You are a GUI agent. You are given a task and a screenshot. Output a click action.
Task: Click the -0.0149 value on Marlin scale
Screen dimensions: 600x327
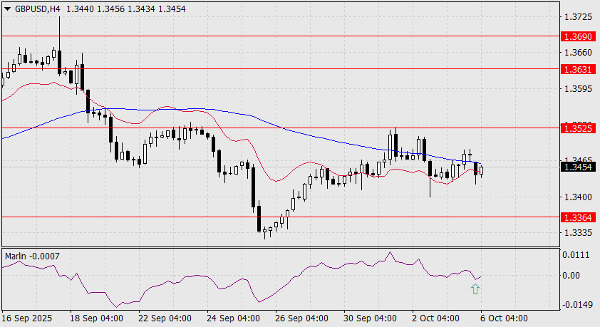576,303
